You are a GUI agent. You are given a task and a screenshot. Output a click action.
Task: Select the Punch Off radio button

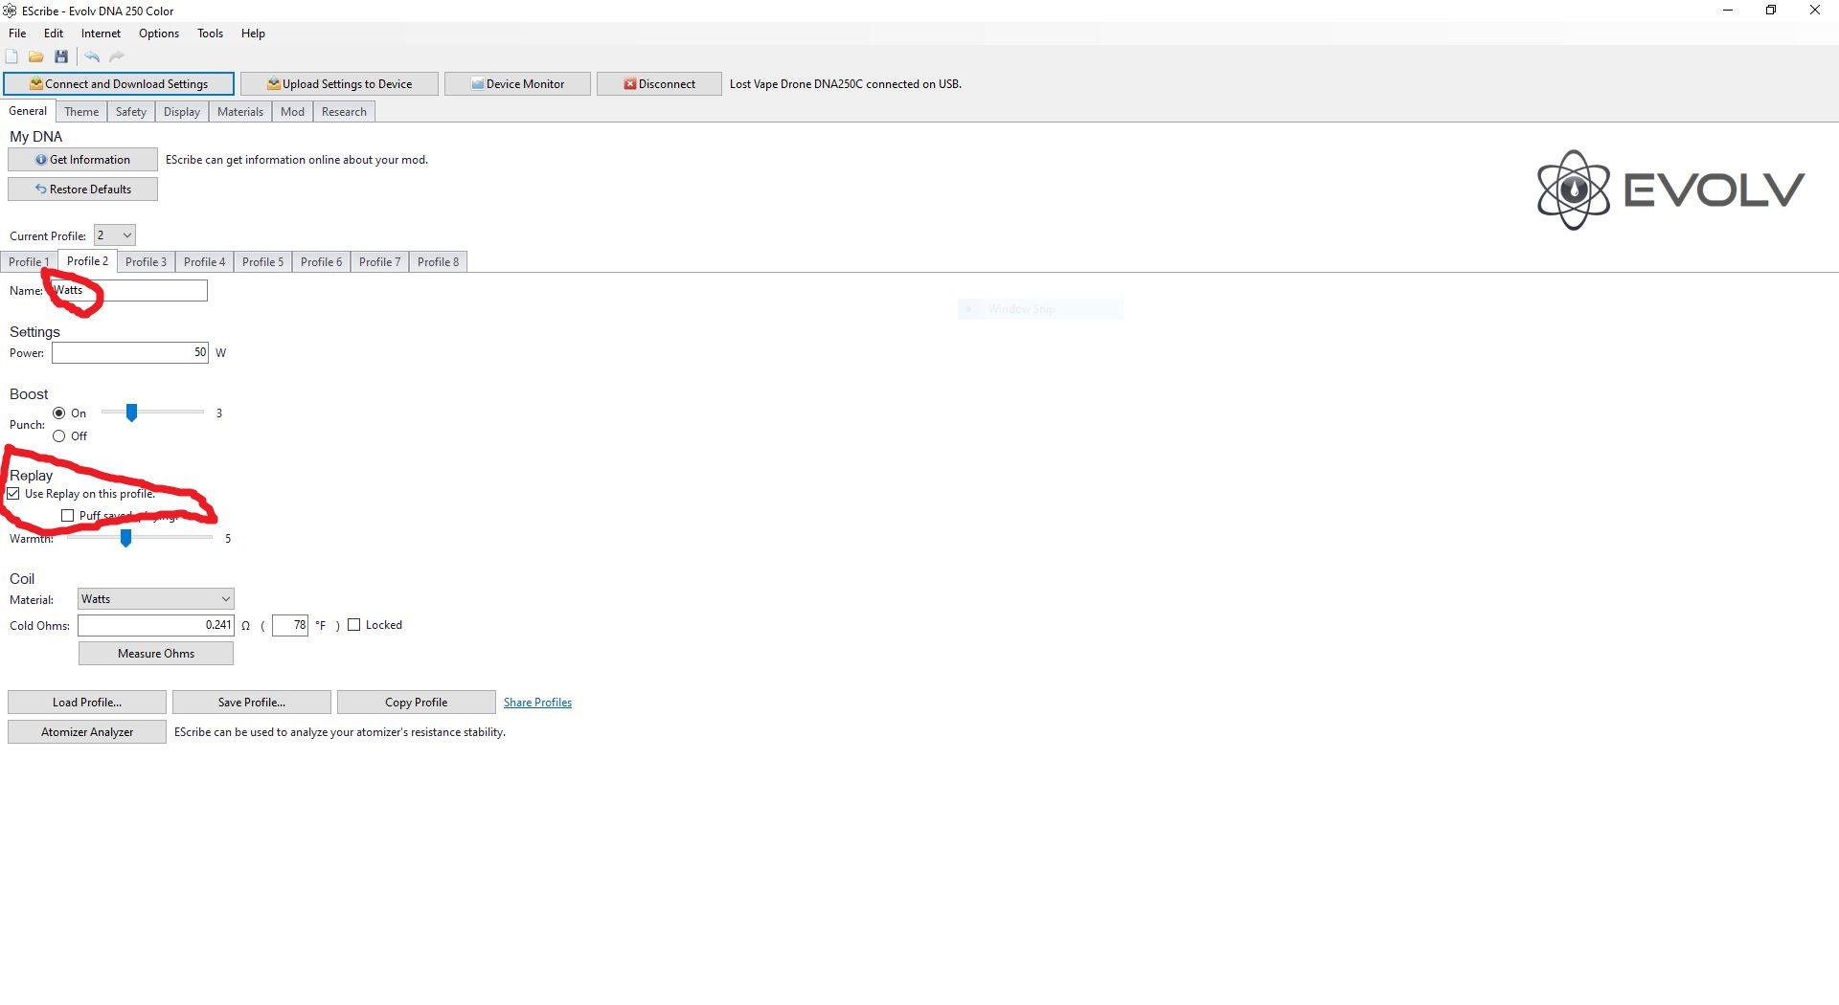[x=59, y=436]
